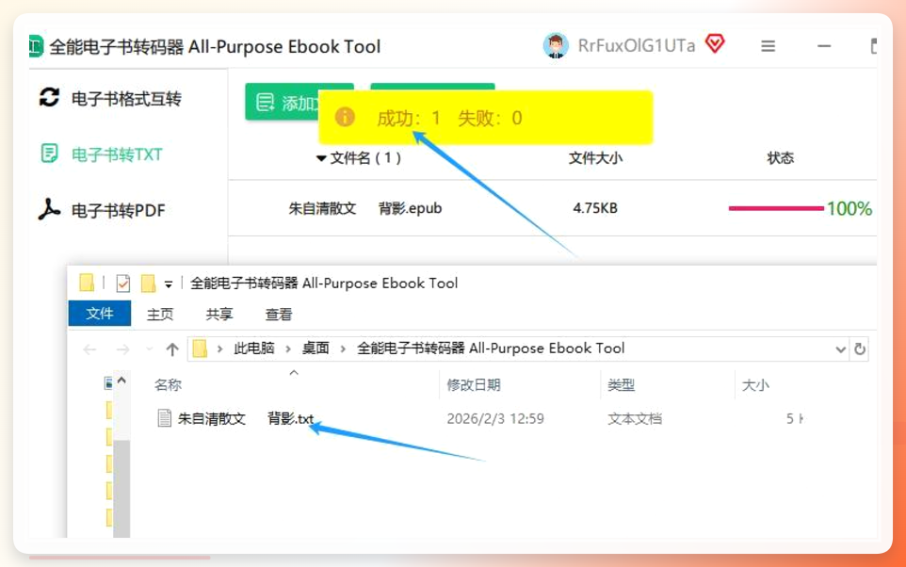Open the recent locations dropdown chevron
The image size is (906, 567).
click(x=149, y=349)
